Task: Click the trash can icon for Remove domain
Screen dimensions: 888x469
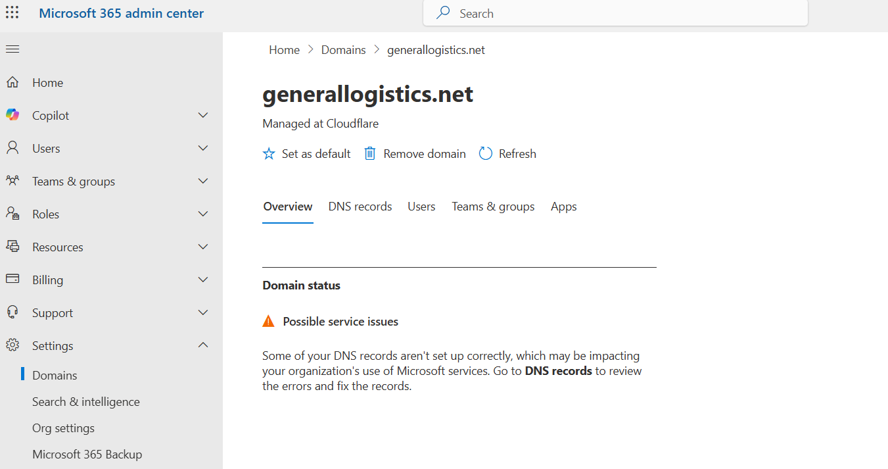Action: pyautogui.click(x=370, y=153)
